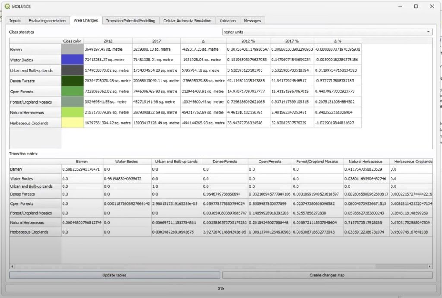Click the 2012 column header in class statistics
Screen dimensions: 442x298
pyautogui.click(x=108, y=41)
